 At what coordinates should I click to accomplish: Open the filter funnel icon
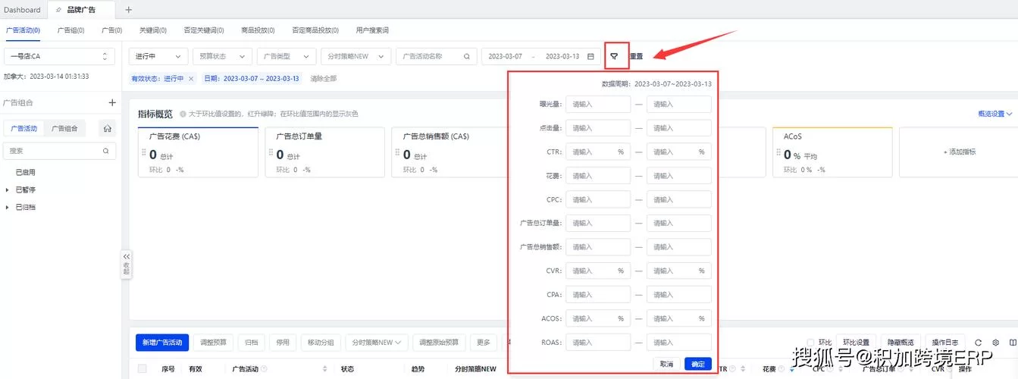pyautogui.click(x=615, y=56)
